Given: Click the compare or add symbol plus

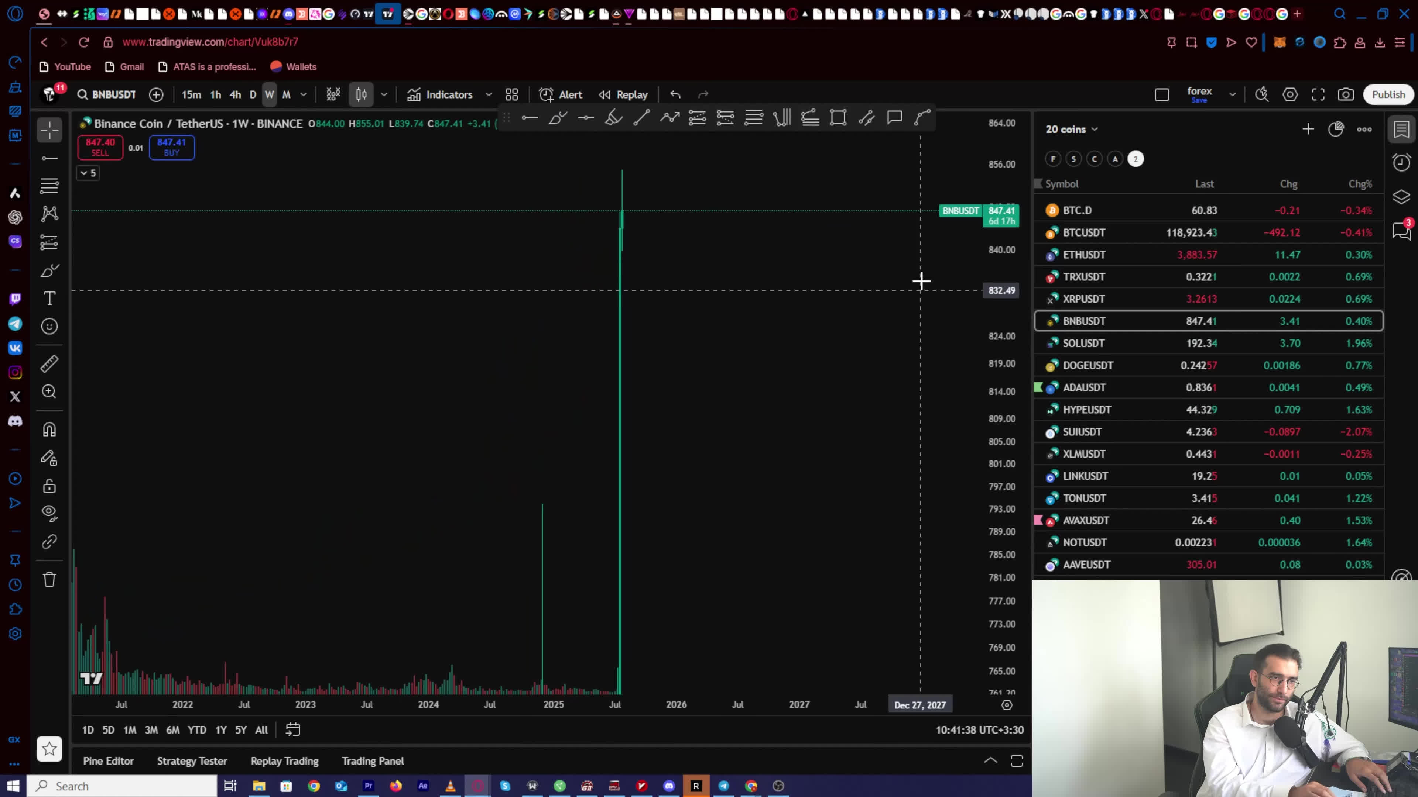Looking at the screenshot, I should click(156, 94).
